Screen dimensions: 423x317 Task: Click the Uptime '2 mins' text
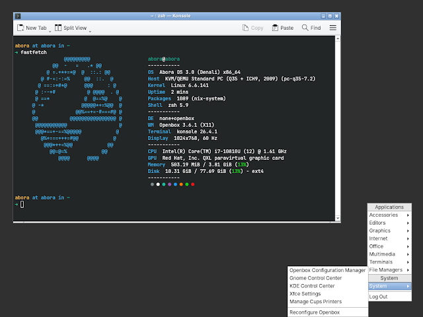[179, 92]
